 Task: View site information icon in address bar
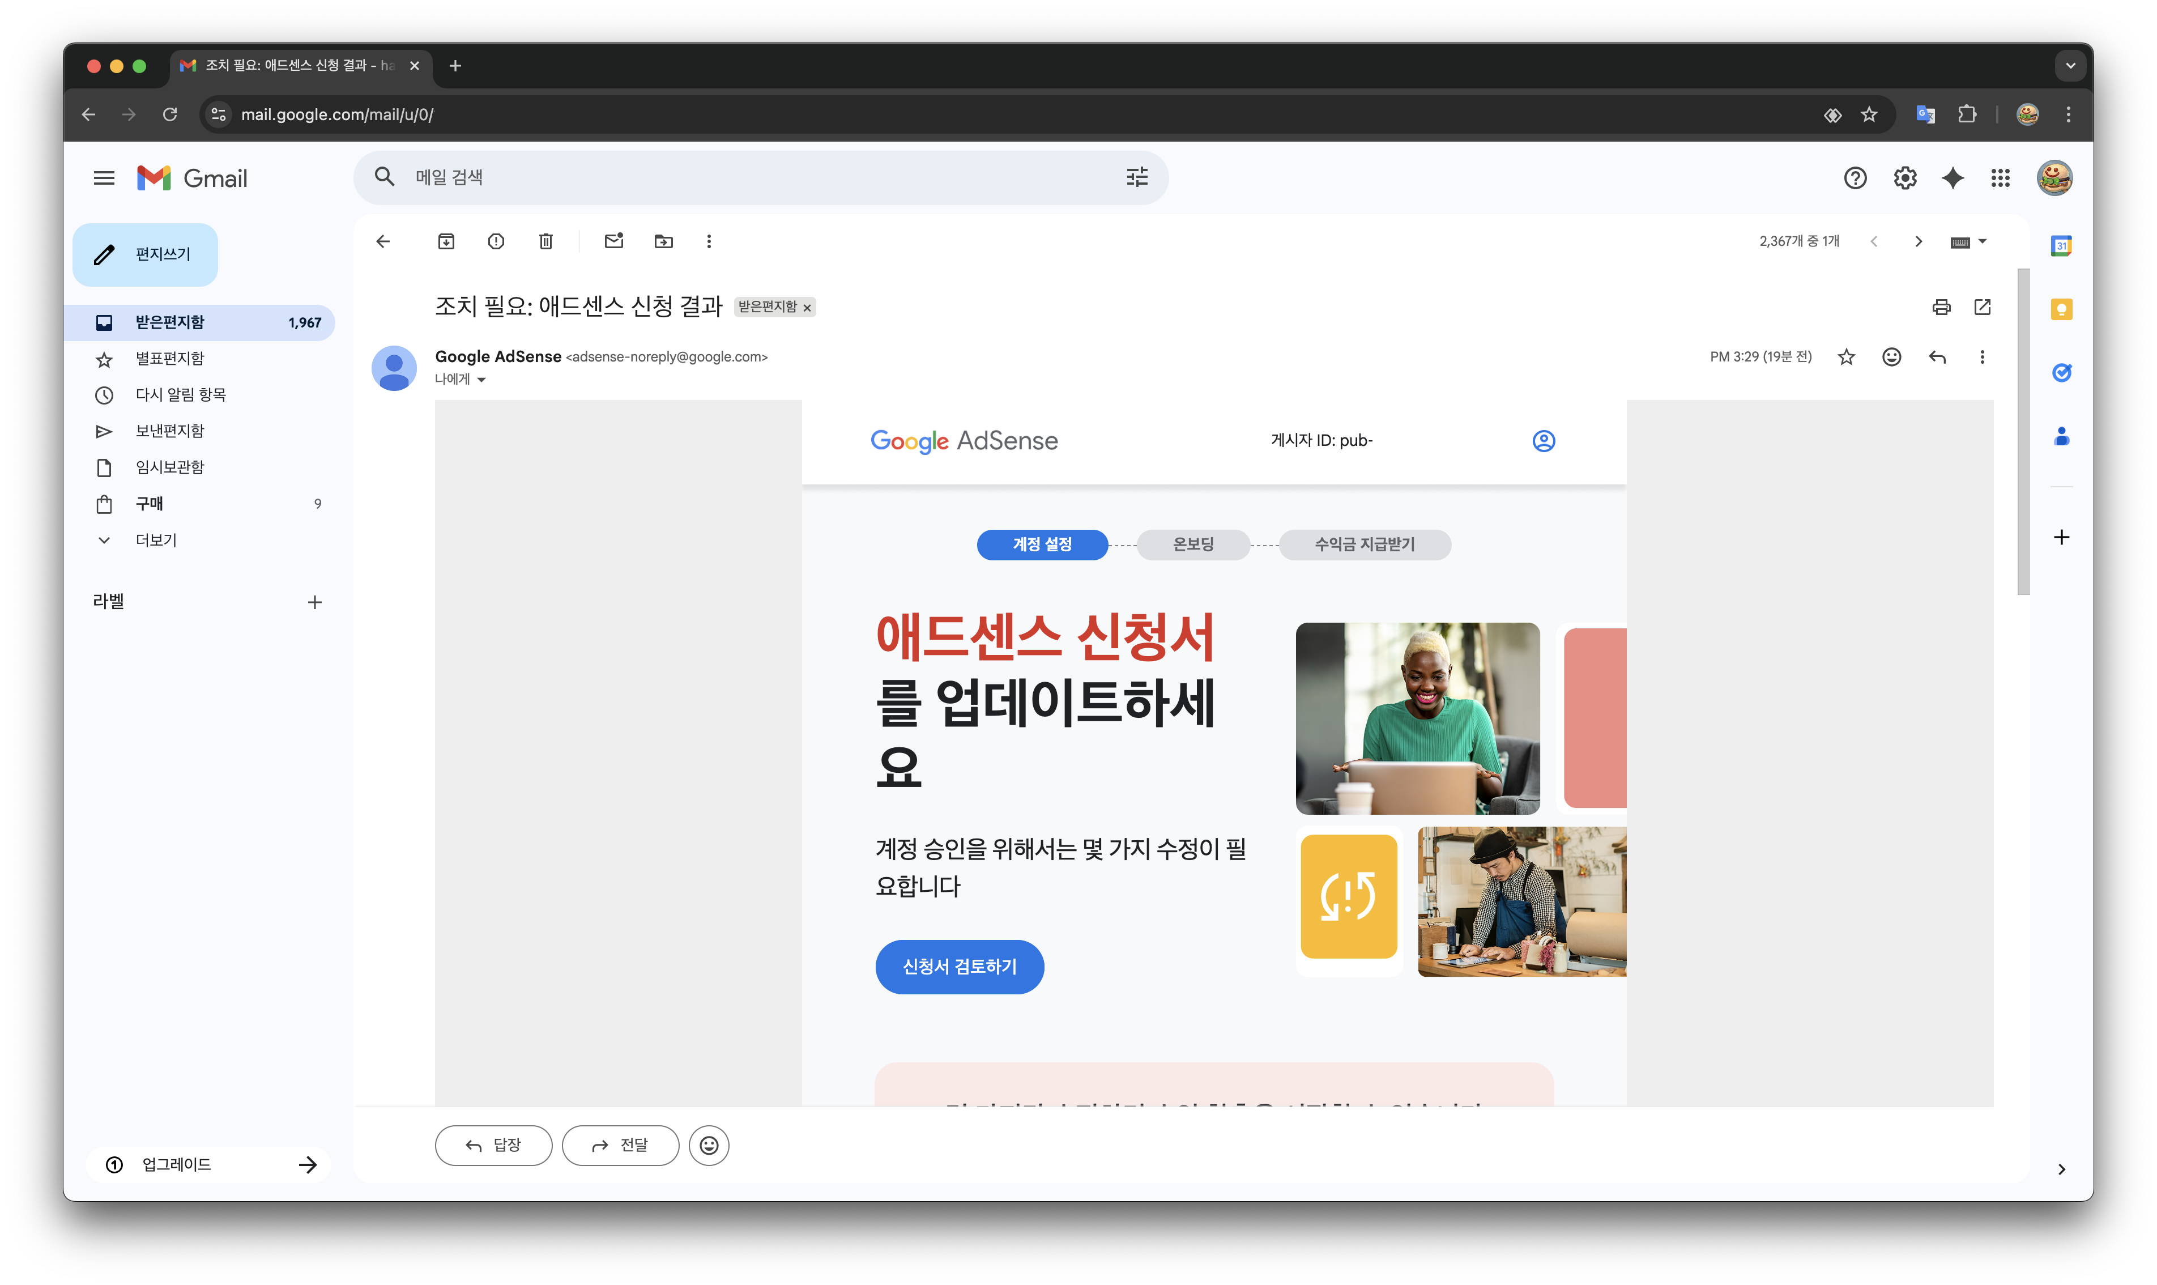[219, 114]
